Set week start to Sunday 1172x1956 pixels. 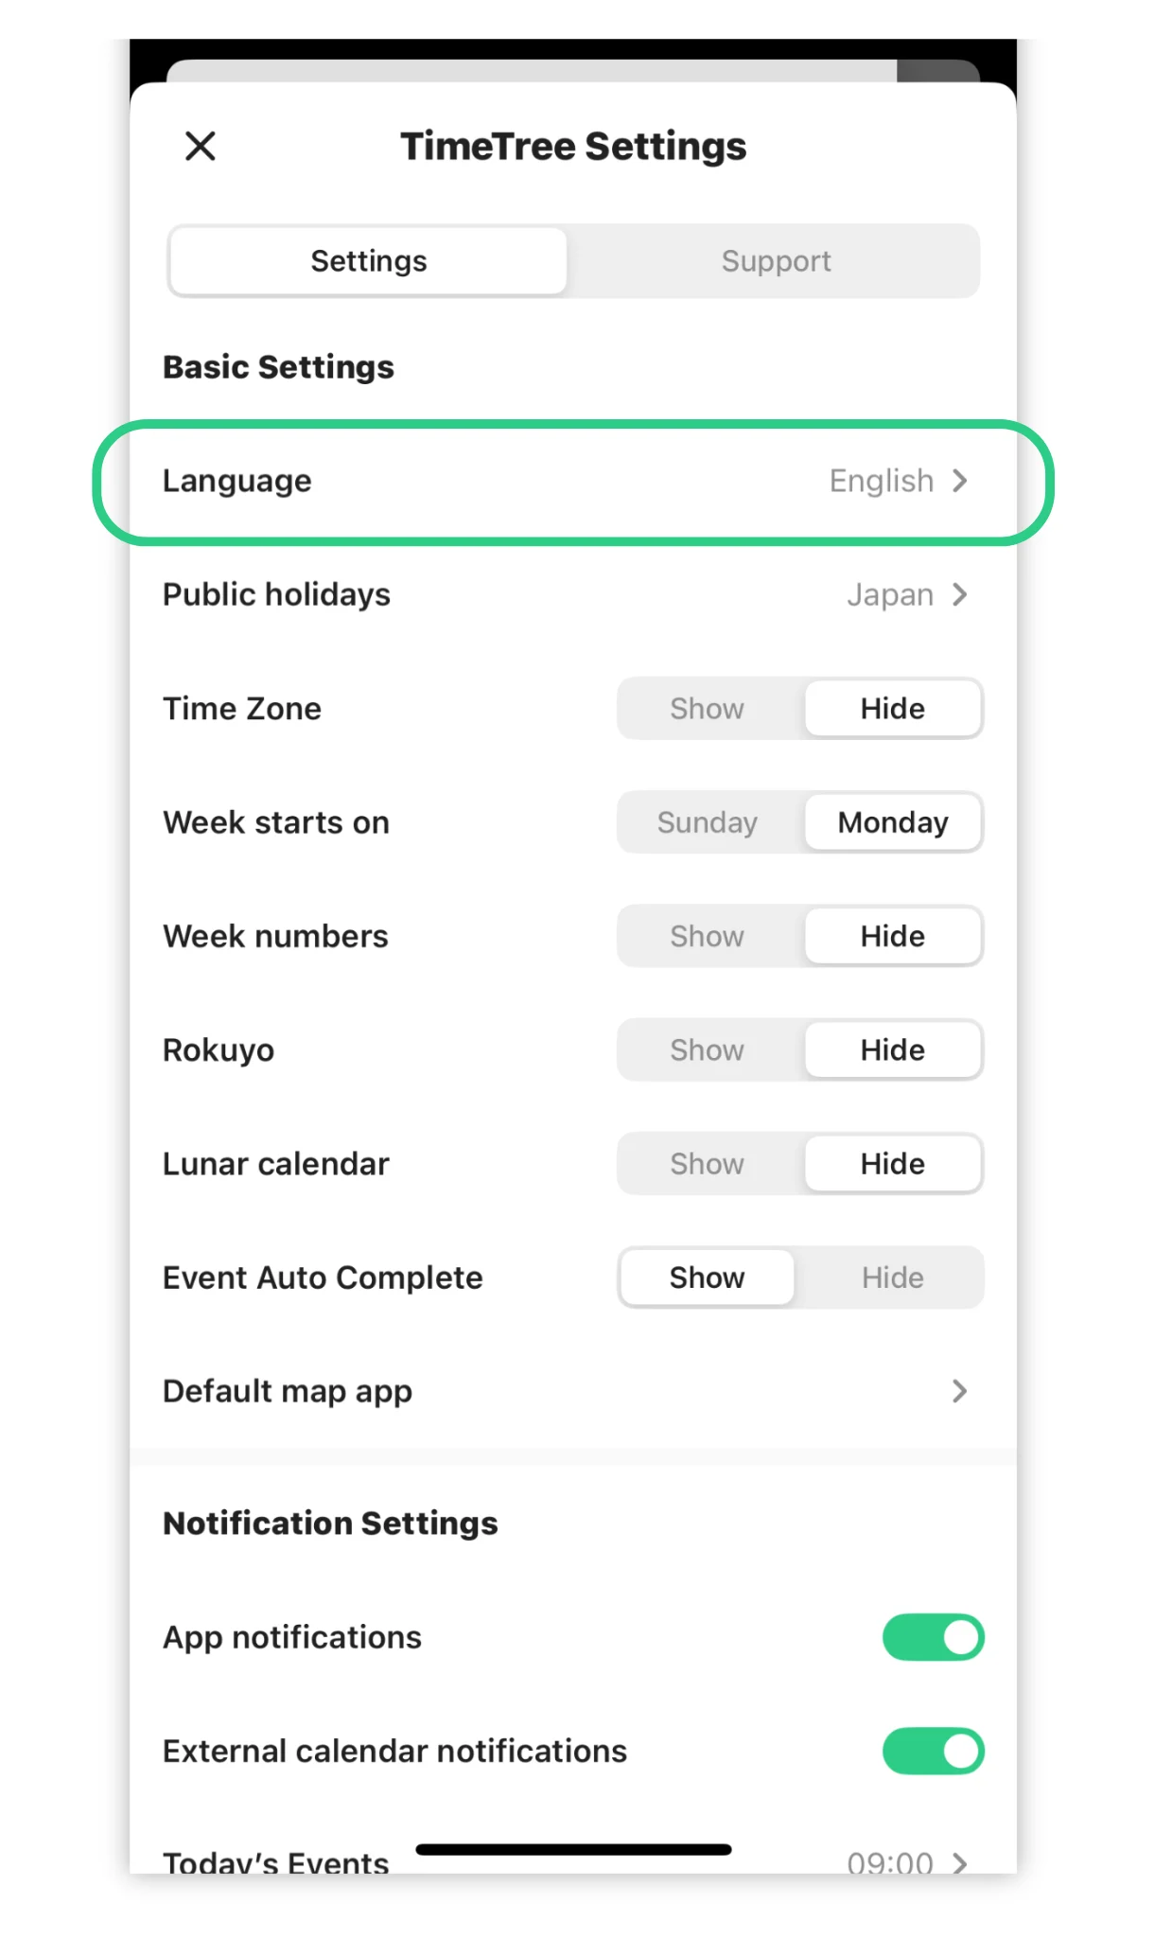coord(708,822)
